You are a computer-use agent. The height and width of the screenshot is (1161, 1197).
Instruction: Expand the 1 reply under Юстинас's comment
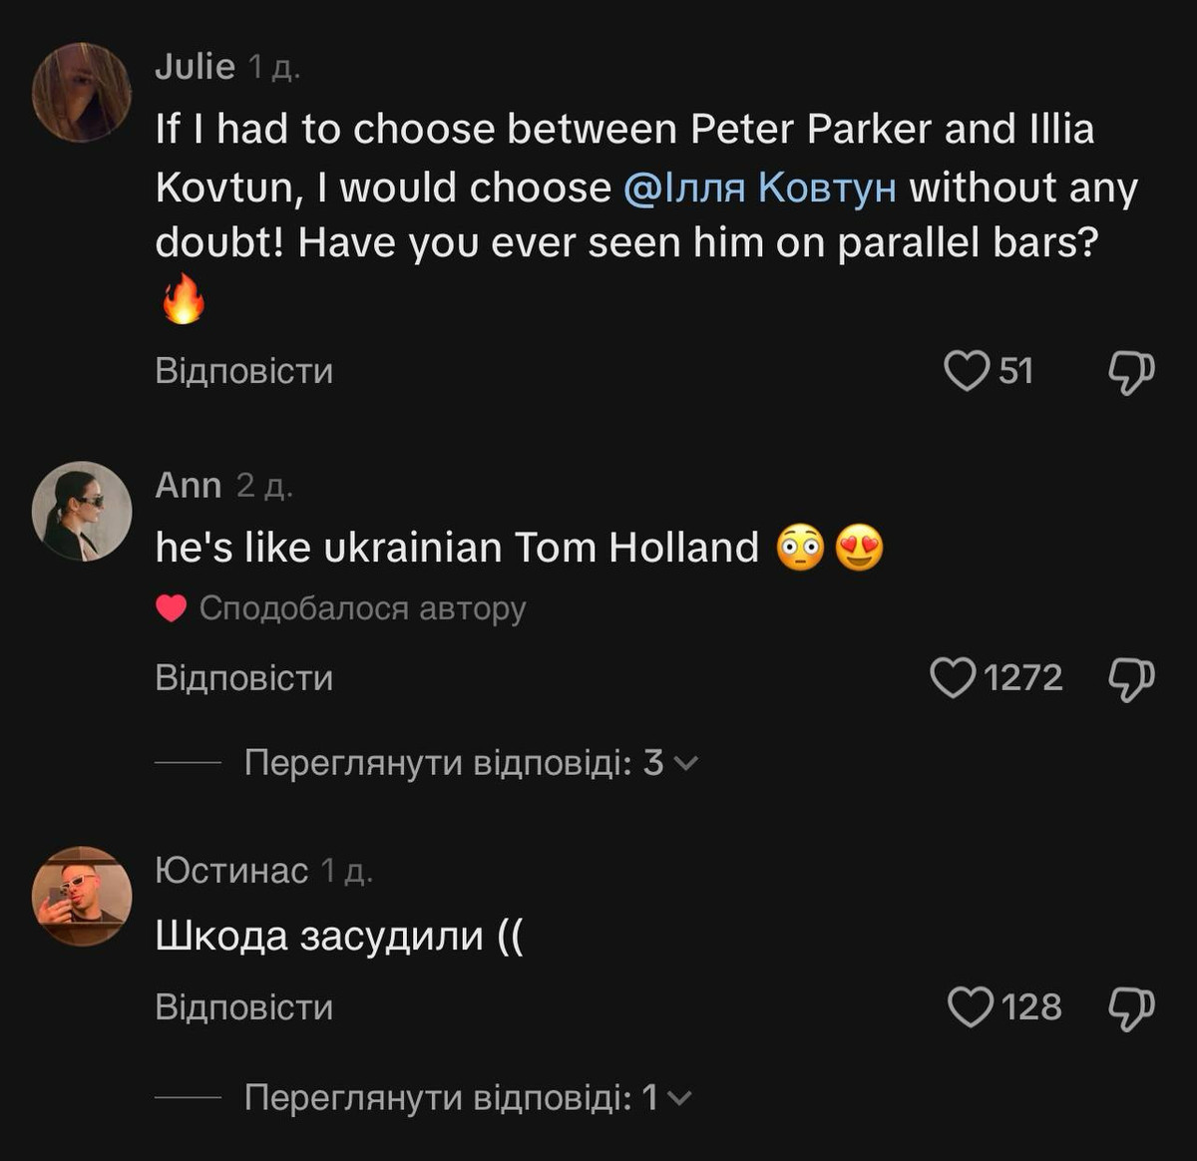(x=452, y=1098)
